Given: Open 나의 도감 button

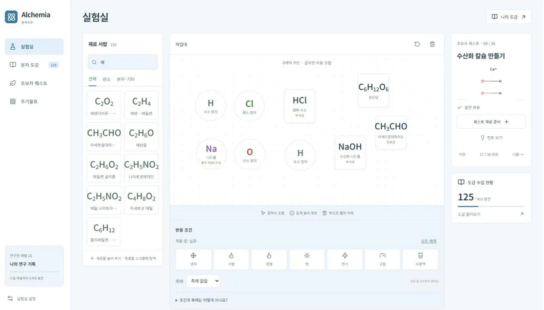Looking at the screenshot, I should pyautogui.click(x=509, y=17).
